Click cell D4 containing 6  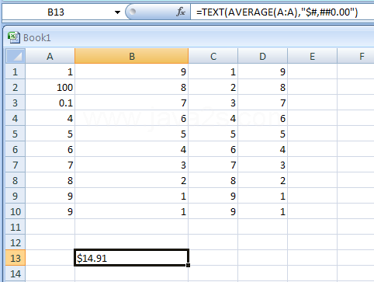coord(262,118)
